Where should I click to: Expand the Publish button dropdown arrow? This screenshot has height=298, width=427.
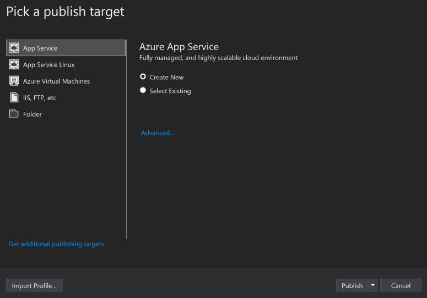point(373,285)
